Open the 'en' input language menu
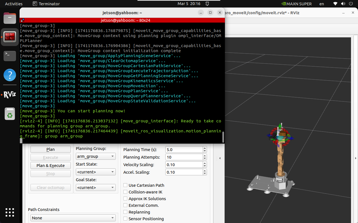The width and height of the screenshot is (358, 223). pos(322,4)
